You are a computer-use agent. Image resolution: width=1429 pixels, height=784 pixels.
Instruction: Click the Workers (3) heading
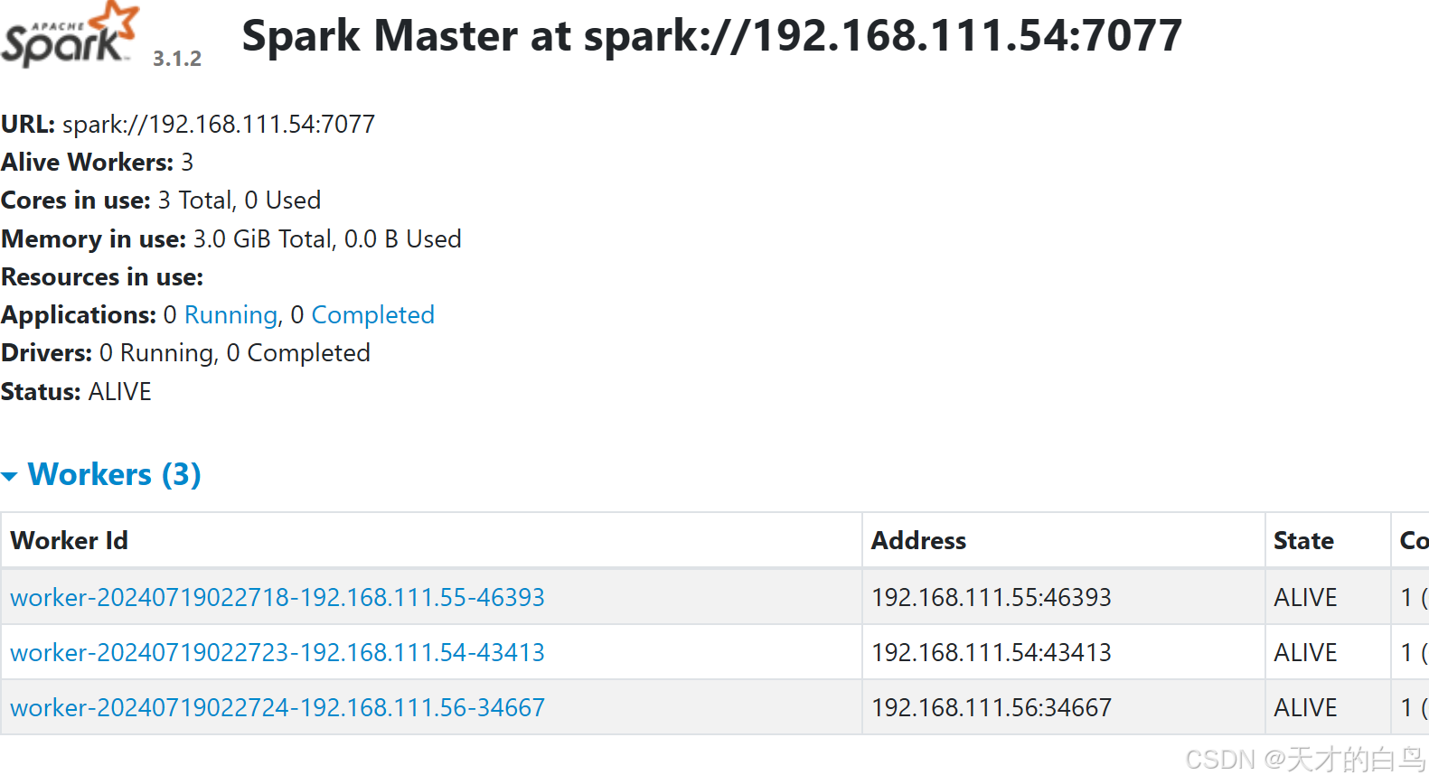[114, 474]
